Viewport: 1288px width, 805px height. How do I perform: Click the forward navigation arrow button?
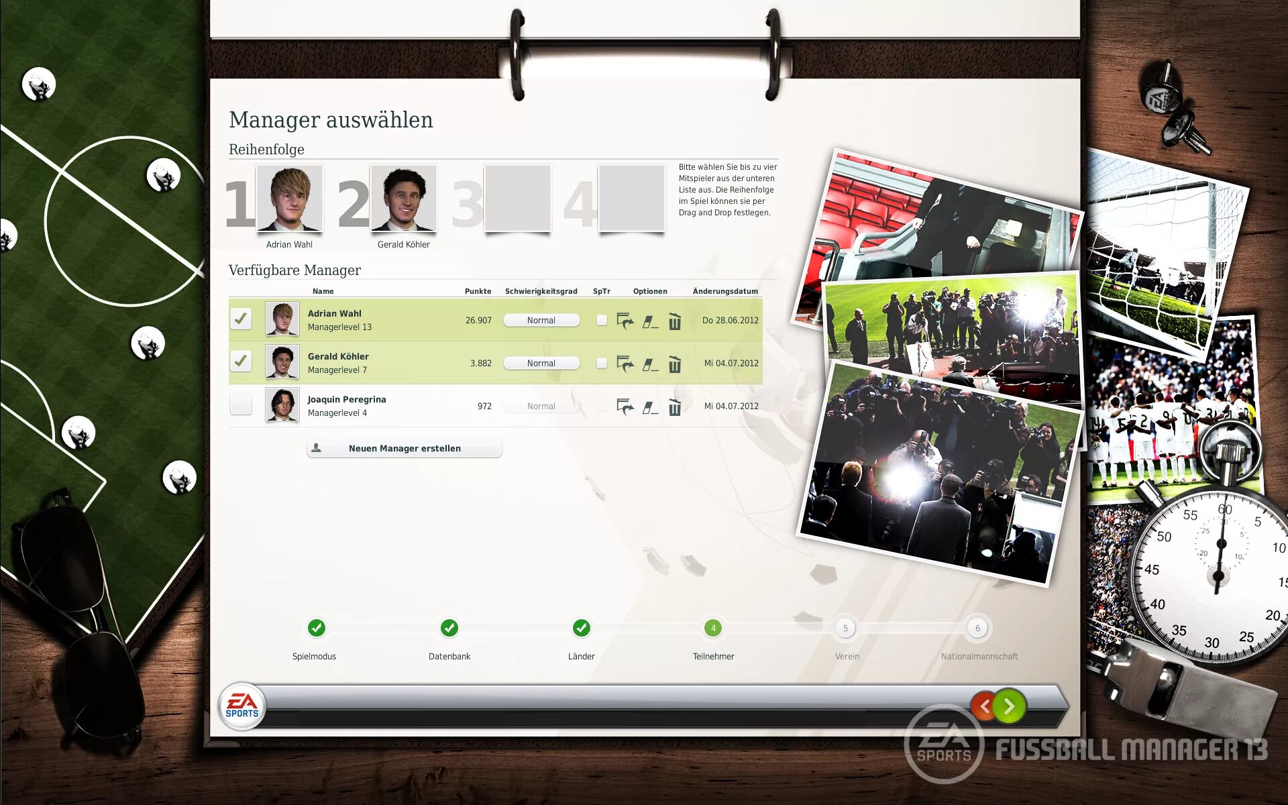pyautogui.click(x=1008, y=705)
